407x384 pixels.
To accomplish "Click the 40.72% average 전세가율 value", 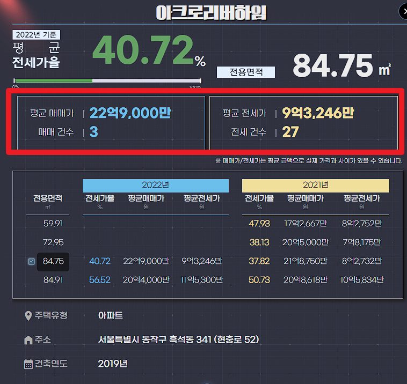I will [149, 50].
